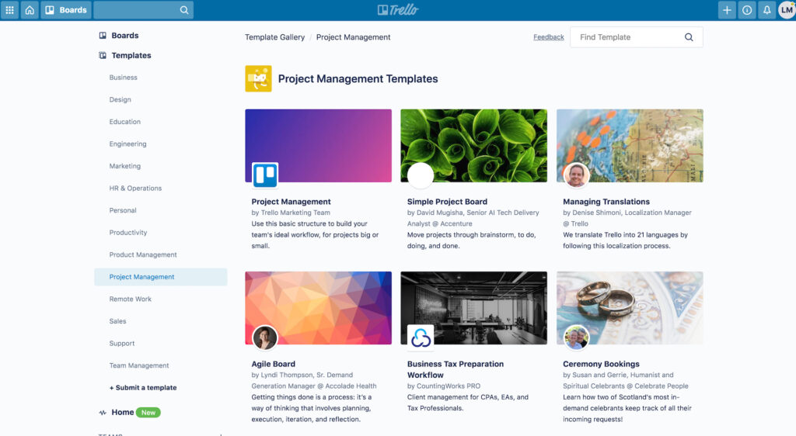Open the Simple Project Board title
This screenshot has height=436, width=796.
tap(447, 202)
